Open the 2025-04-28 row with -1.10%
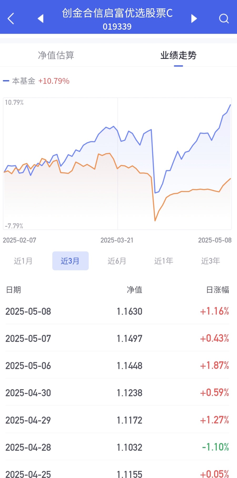 [x=117, y=447]
